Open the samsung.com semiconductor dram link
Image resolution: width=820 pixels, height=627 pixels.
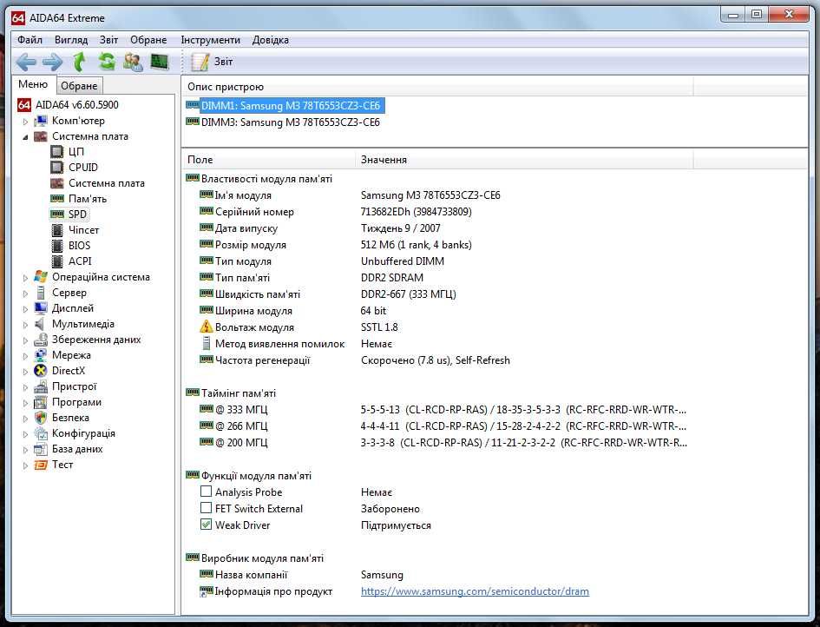(475, 591)
